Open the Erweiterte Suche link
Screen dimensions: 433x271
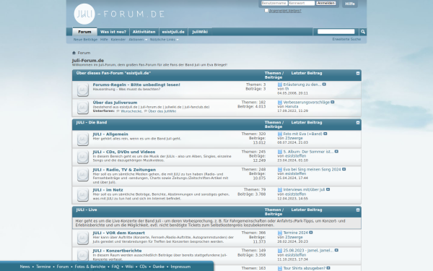[x=346, y=39]
